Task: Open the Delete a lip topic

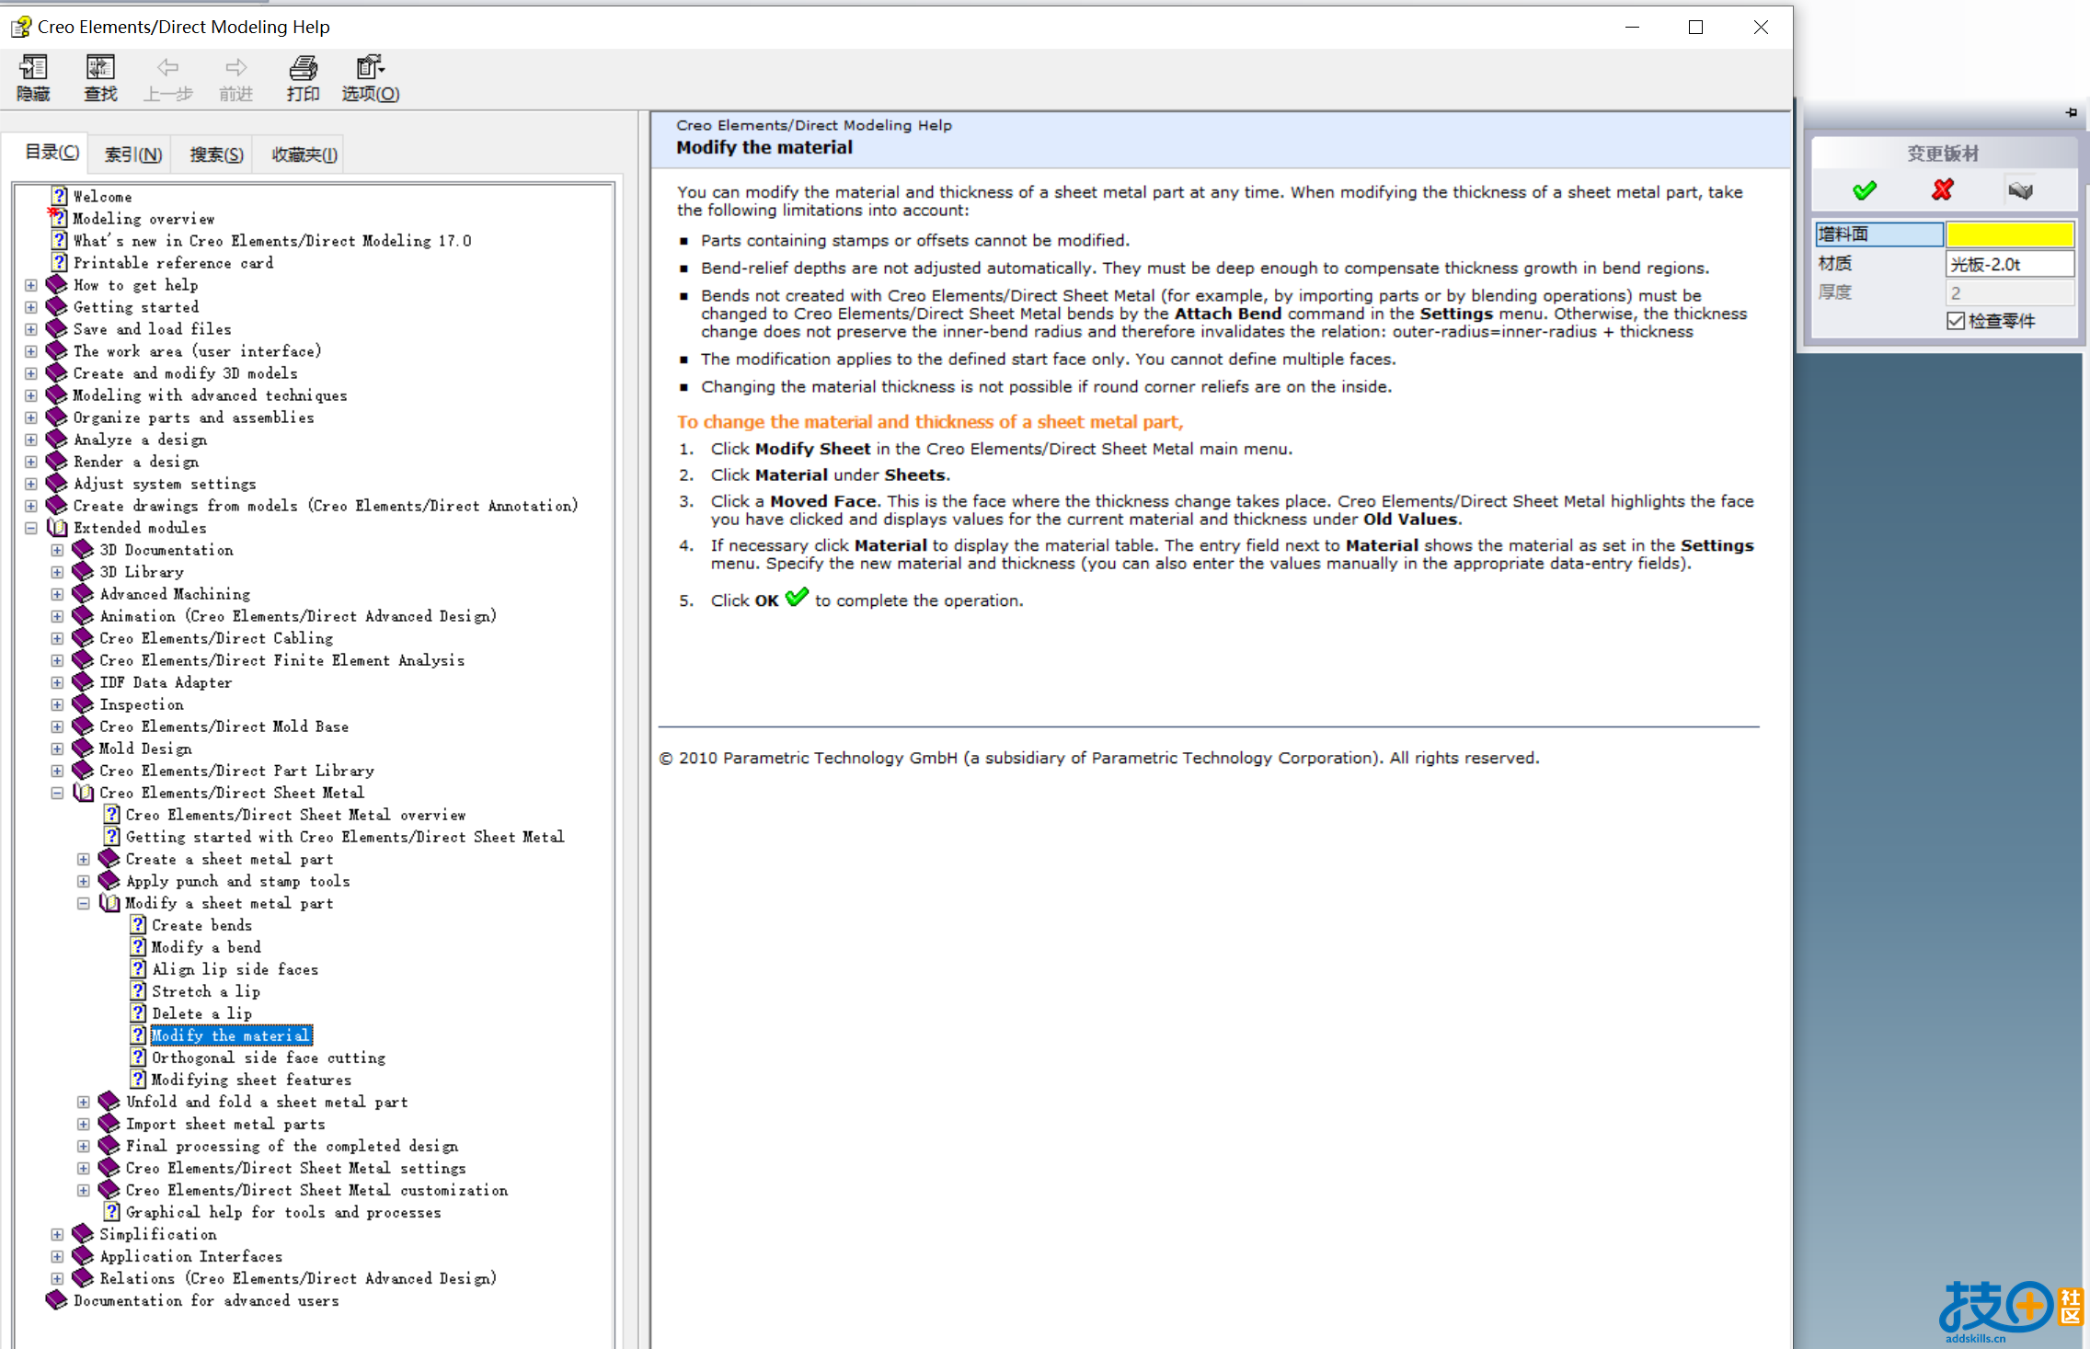Action: point(201,1012)
